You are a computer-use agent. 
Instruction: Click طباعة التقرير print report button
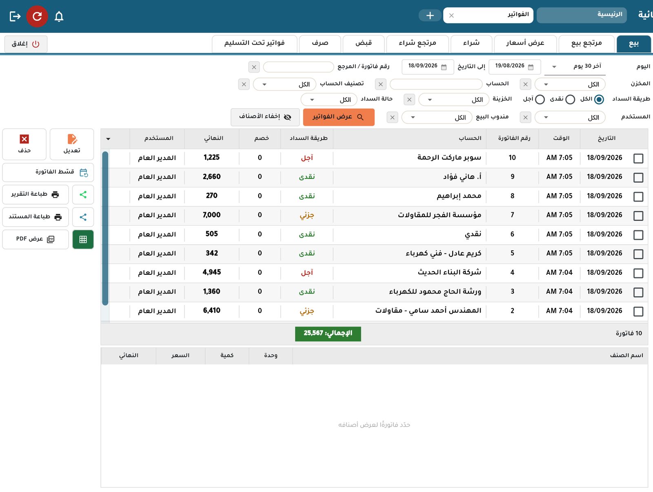tap(36, 194)
